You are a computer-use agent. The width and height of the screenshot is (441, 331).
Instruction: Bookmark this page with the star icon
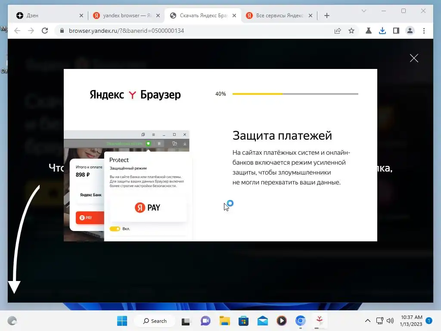[x=351, y=31]
